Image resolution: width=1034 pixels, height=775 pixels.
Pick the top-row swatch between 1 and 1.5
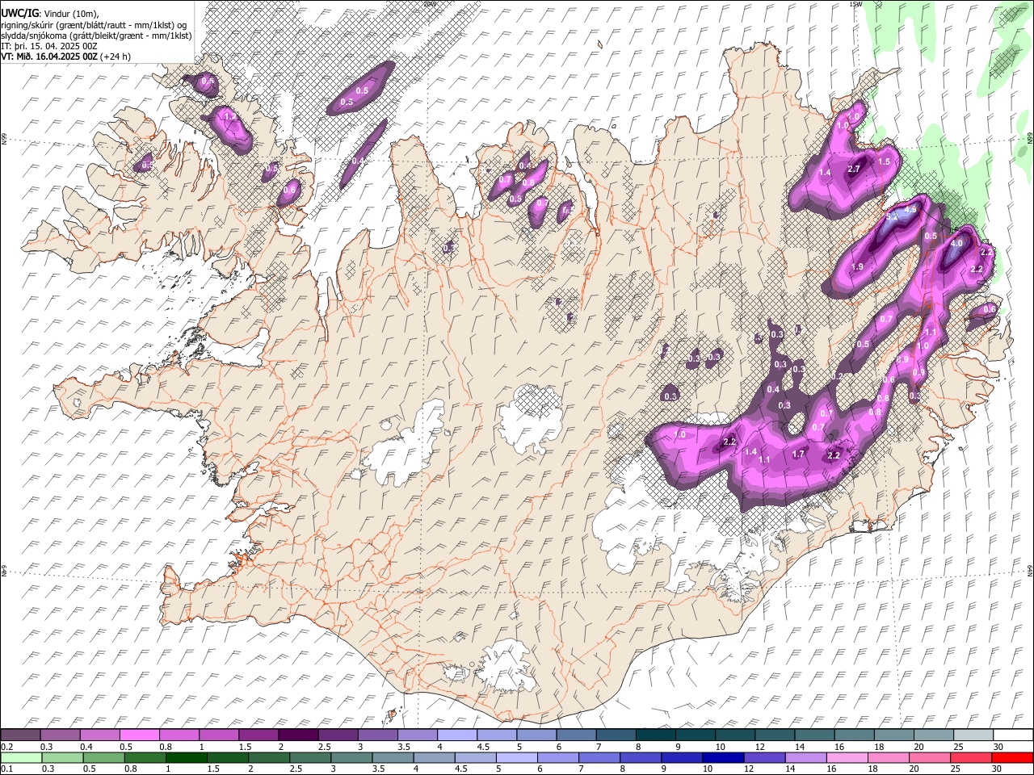(x=219, y=735)
